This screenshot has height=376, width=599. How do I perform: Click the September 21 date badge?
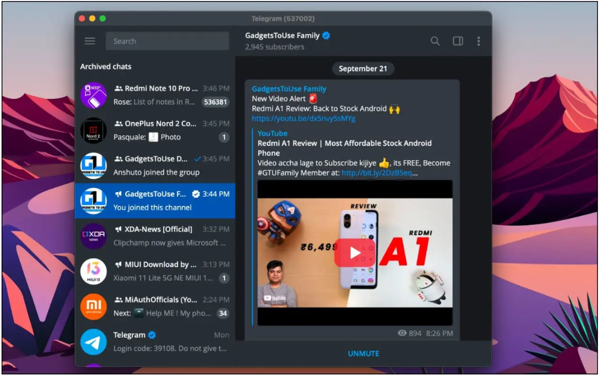[x=362, y=69]
